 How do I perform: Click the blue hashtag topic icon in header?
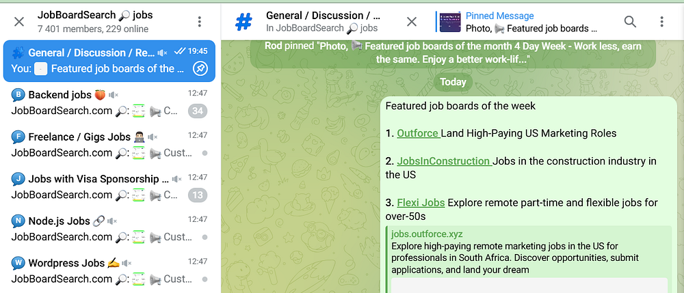coord(244,22)
